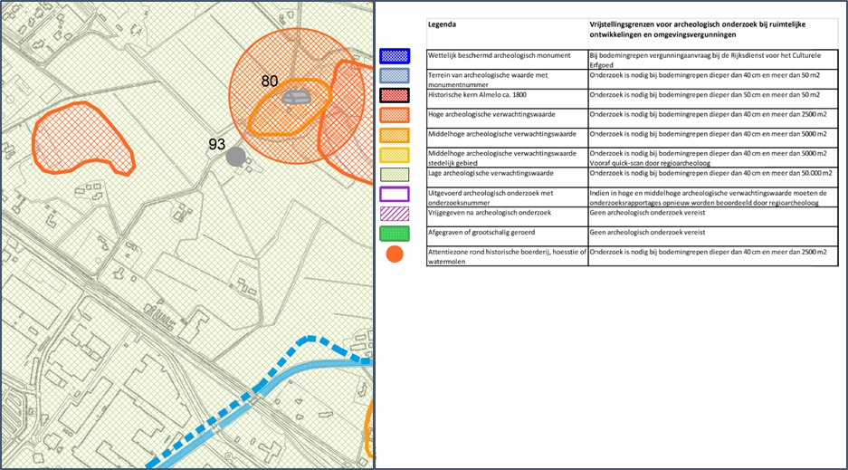Viewport: 848px width, 470px height.
Task: Click the Legenda table header
Action: [442, 24]
